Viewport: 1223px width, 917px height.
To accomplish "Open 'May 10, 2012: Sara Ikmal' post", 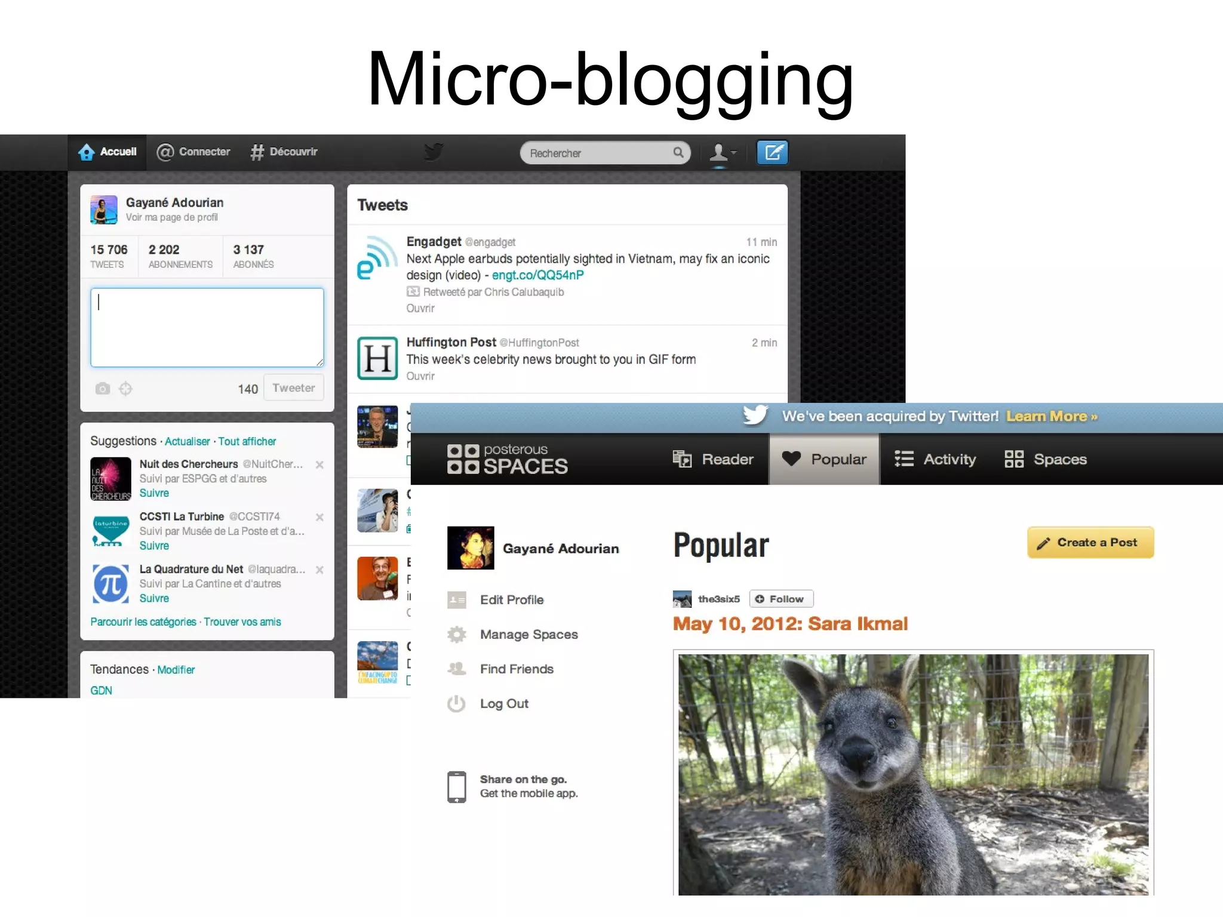I will pyautogui.click(x=790, y=624).
